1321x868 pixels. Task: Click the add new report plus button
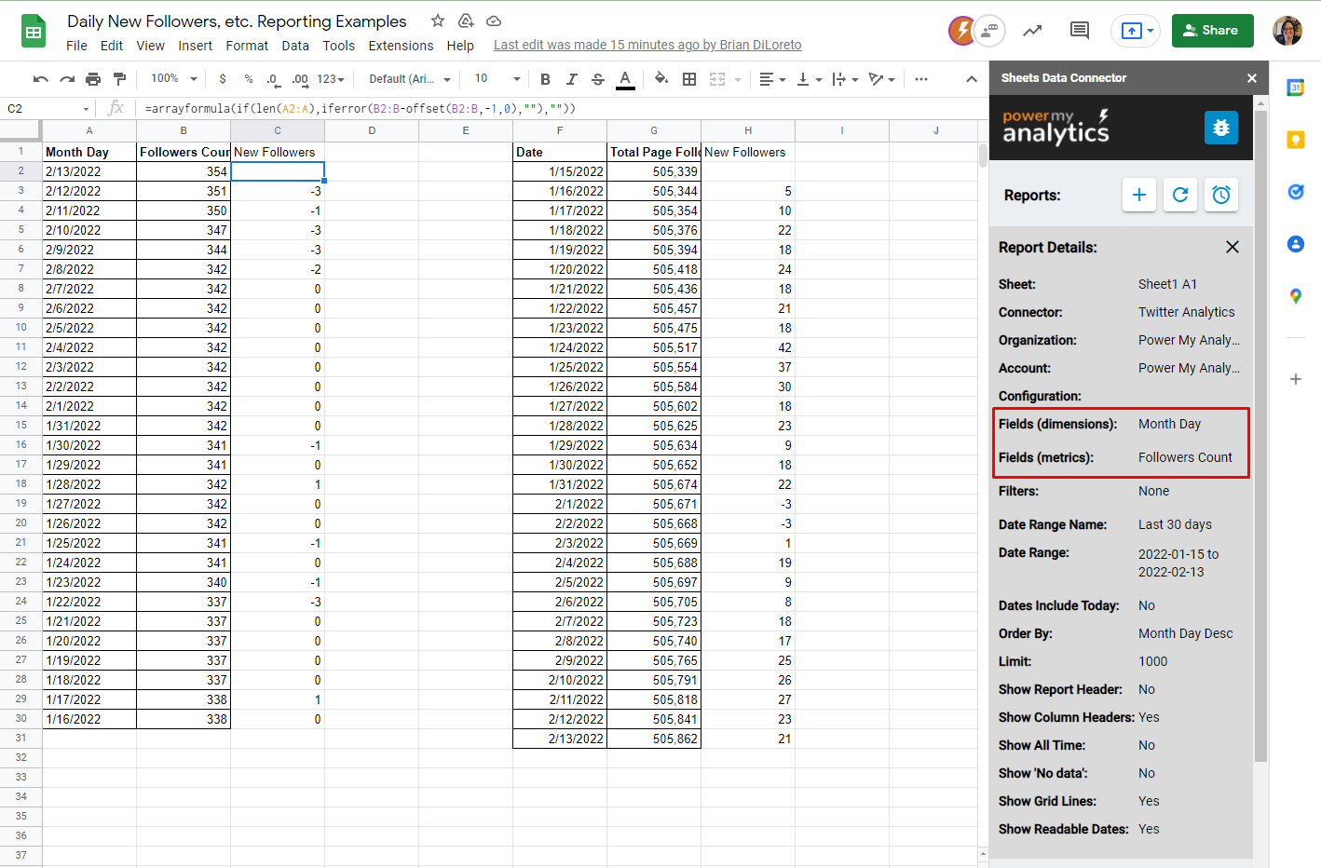[1138, 195]
